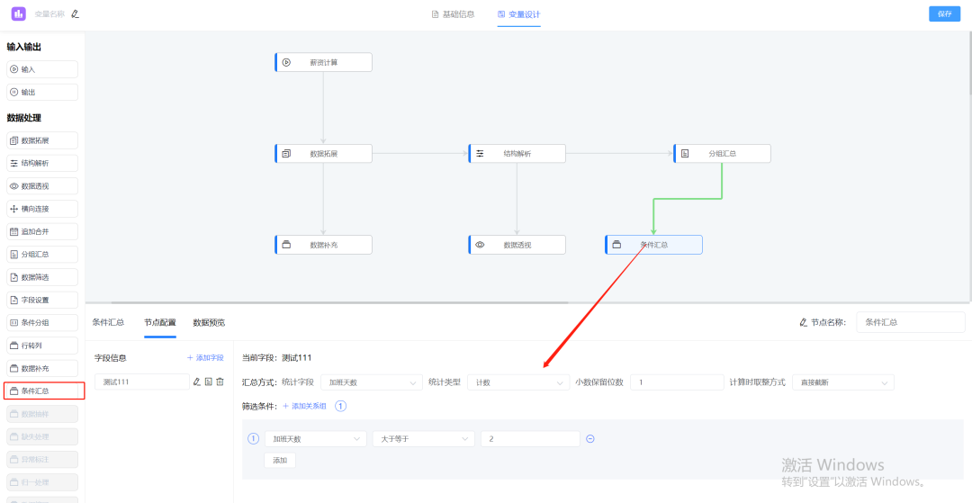This screenshot has height=503, width=972.
Task: Edit the 测试111 field with the pencil icon
Action: (197, 382)
